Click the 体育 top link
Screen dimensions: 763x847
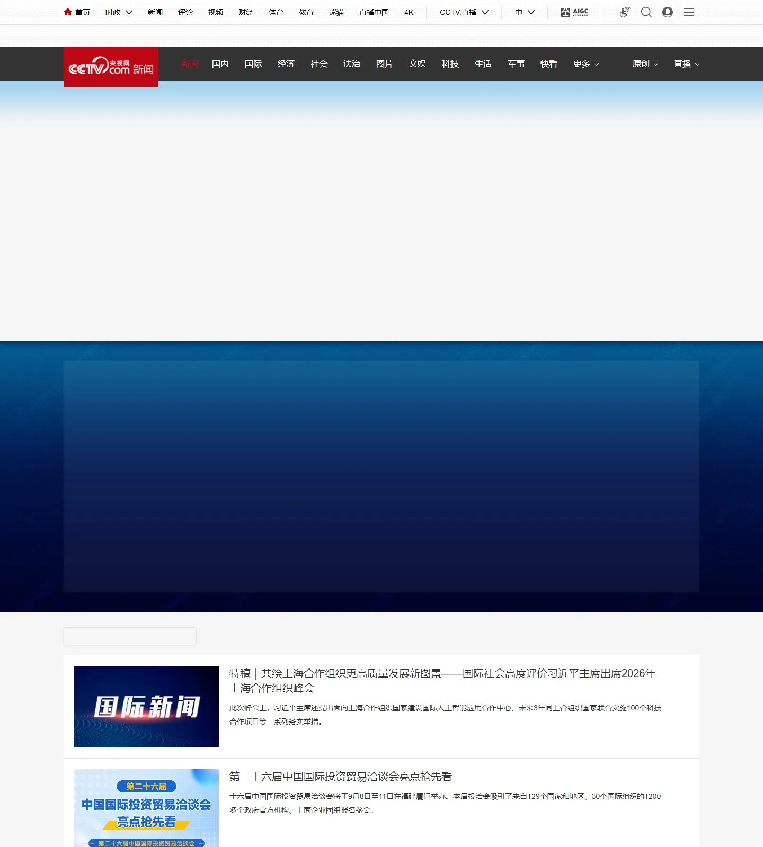click(x=276, y=12)
